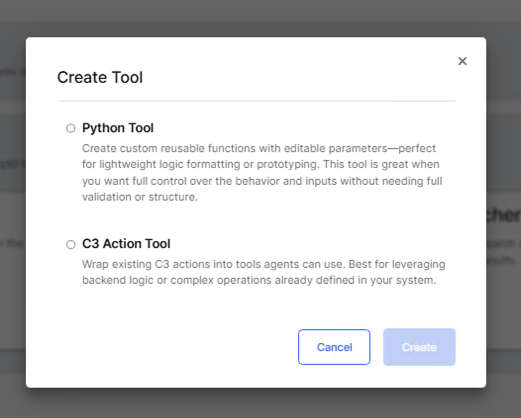Select the Python Tool radio button
Image resolution: width=521 pixels, height=418 pixels.
[71, 128]
